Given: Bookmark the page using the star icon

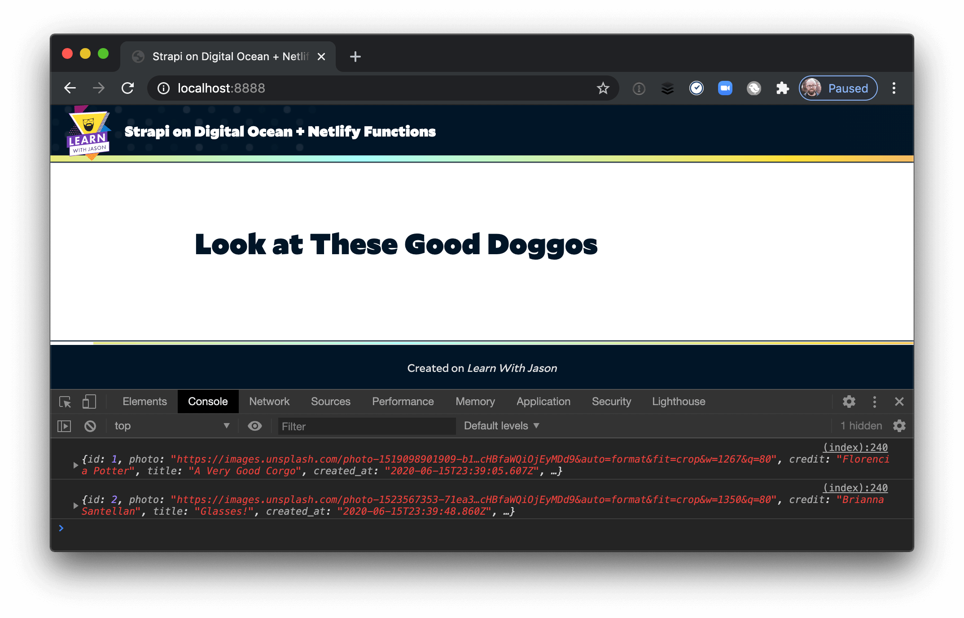Looking at the screenshot, I should [x=603, y=88].
